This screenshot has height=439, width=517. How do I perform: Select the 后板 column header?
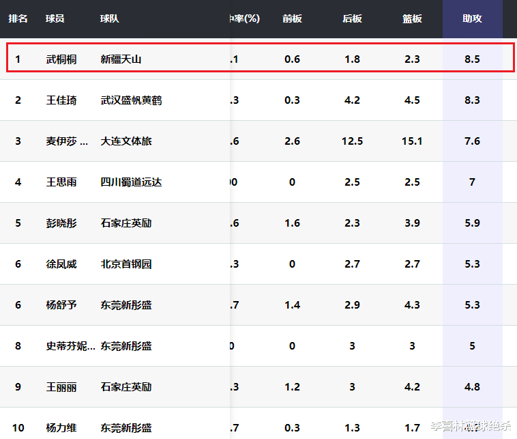tap(352, 18)
